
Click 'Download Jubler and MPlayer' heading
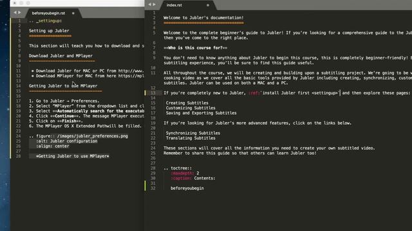click(61, 56)
